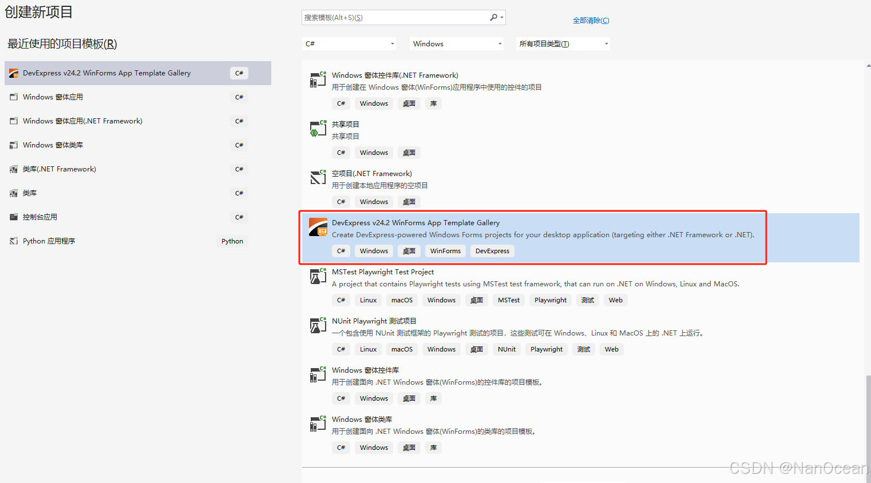Image resolution: width=871 pixels, height=483 pixels.
Task: Click C# badge of 控制台应用 recent entry
Action: pyautogui.click(x=239, y=217)
